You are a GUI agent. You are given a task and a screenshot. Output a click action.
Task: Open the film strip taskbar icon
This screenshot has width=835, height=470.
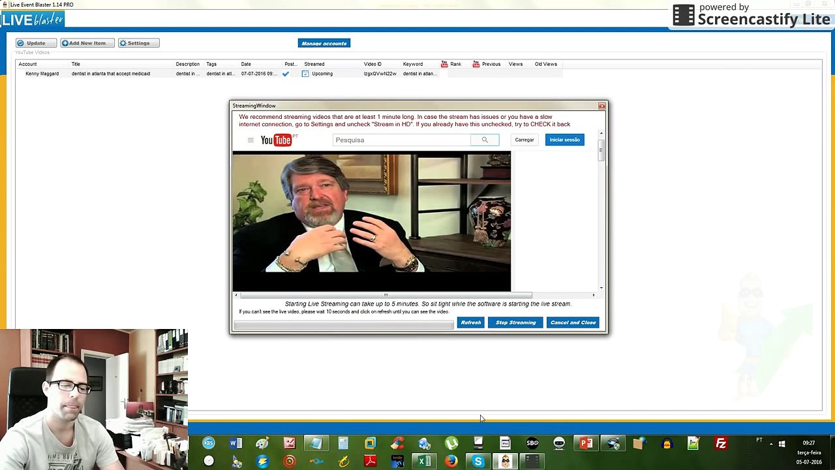click(532, 462)
